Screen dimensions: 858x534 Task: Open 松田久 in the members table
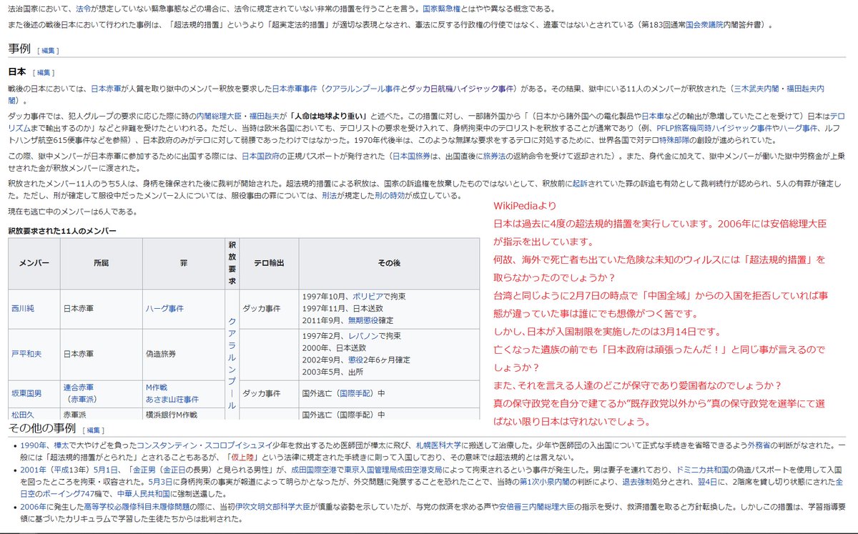[23, 414]
